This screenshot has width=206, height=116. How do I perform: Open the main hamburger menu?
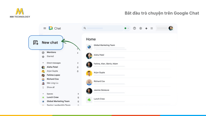pos(45,28)
